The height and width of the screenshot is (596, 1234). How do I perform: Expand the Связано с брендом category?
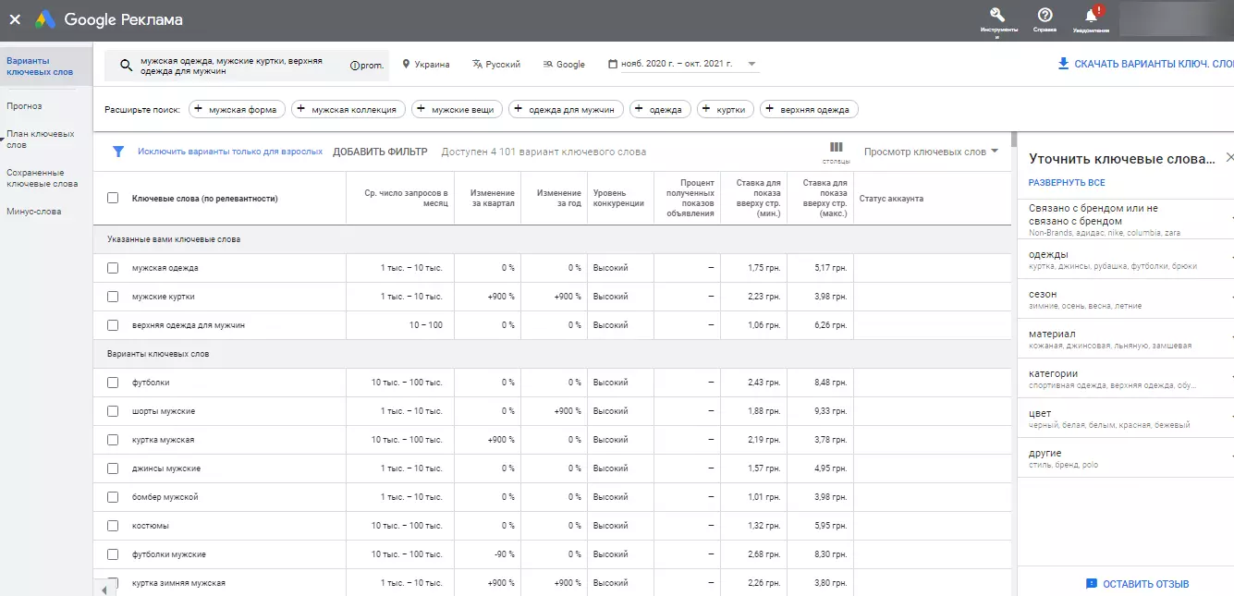click(1125, 219)
